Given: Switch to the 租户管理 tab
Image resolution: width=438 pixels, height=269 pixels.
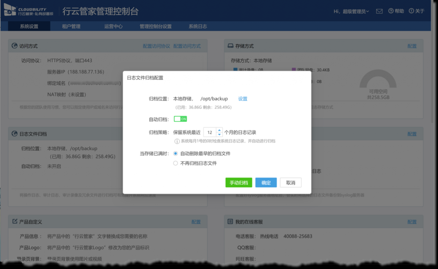Looking at the screenshot, I should pyautogui.click(x=71, y=26).
